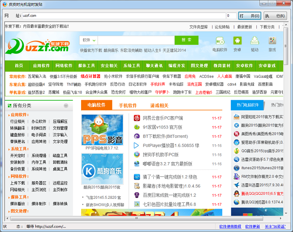The image size is (293, 232).
Task: Expand the 网络软件 category heading
Action: (x=20, y=176)
